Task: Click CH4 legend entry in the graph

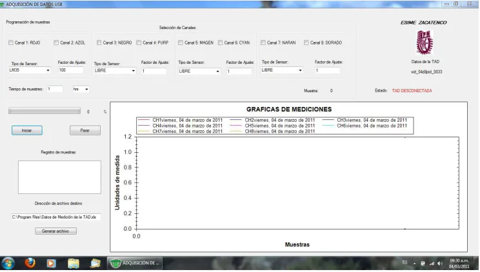Action: point(181,126)
